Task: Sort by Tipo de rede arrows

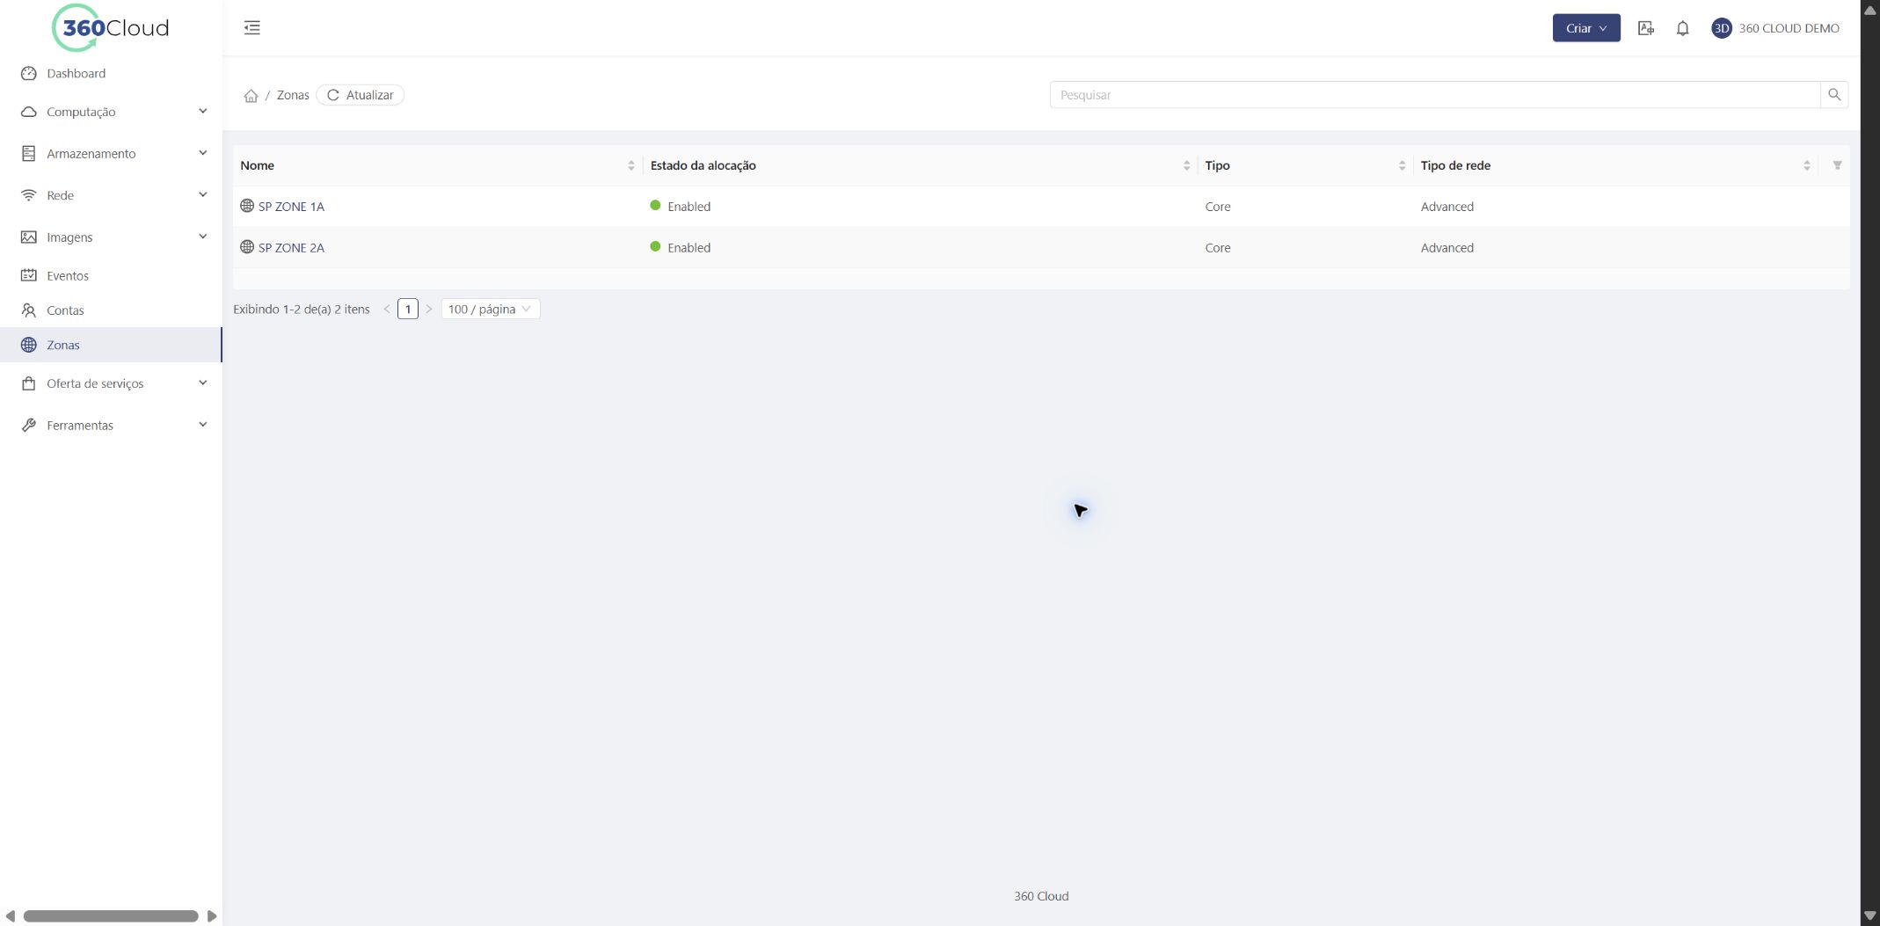Action: [x=1806, y=165]
